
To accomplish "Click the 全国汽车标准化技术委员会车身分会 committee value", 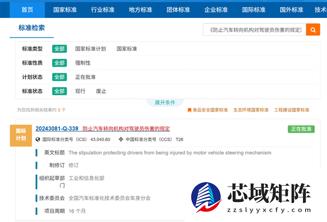I will click(x=110, y=198).
